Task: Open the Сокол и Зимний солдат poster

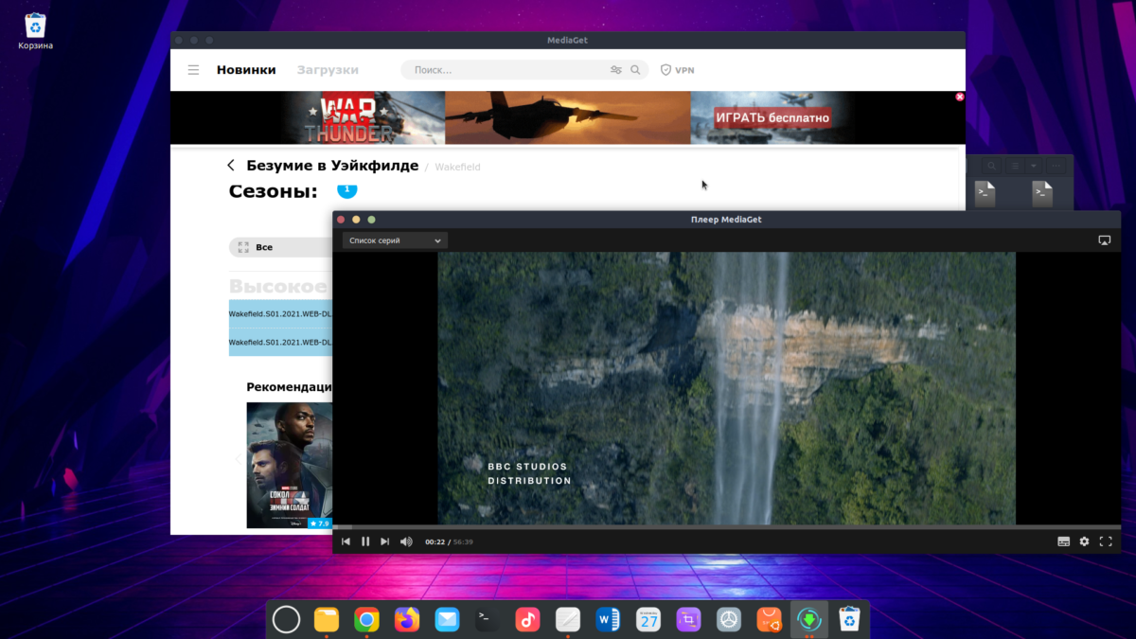Action: click(x=290, y=465)
